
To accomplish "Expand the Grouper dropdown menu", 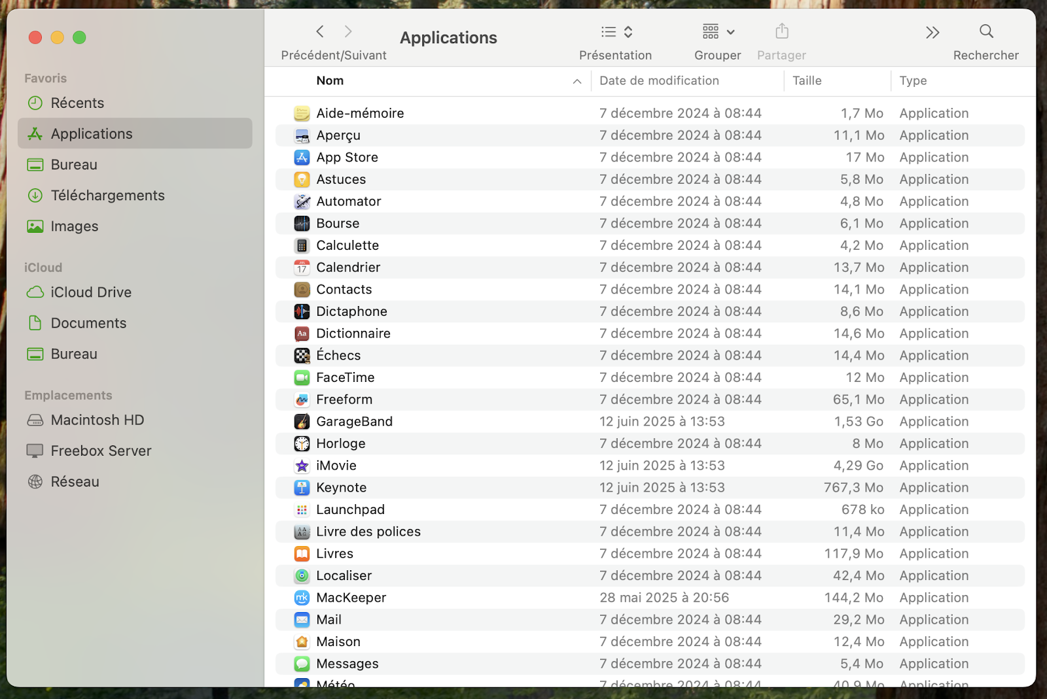I will click(x=718, y=31).
